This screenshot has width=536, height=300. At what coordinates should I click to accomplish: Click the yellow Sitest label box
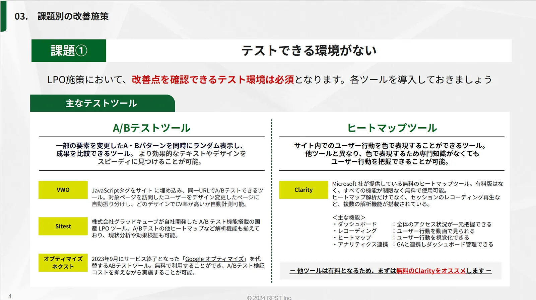[63, 226]
